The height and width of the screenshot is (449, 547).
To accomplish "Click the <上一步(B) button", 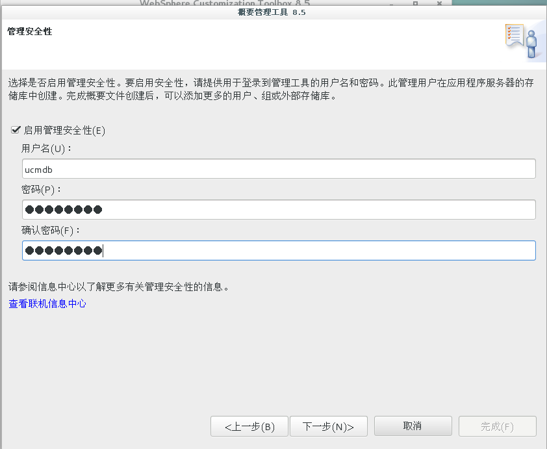I will (x=249, y=426).
